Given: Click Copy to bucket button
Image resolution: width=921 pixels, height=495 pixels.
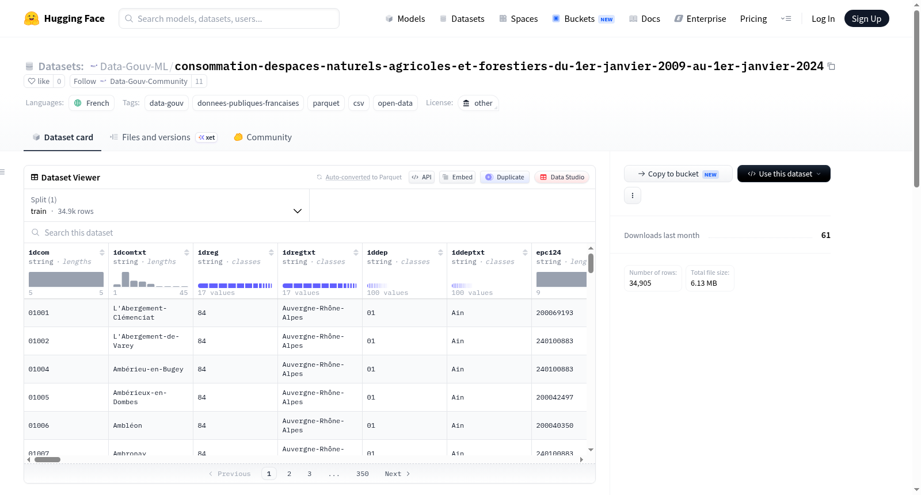Looking at the screenshot, I should click(x=678, y=174).
